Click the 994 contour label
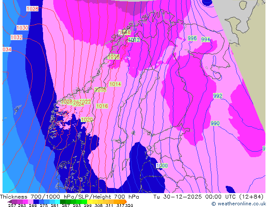This screenshot has height=207, width=268. (x=205, y=39)
